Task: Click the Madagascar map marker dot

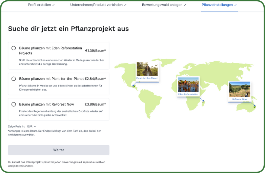Action: coord(203,101)
